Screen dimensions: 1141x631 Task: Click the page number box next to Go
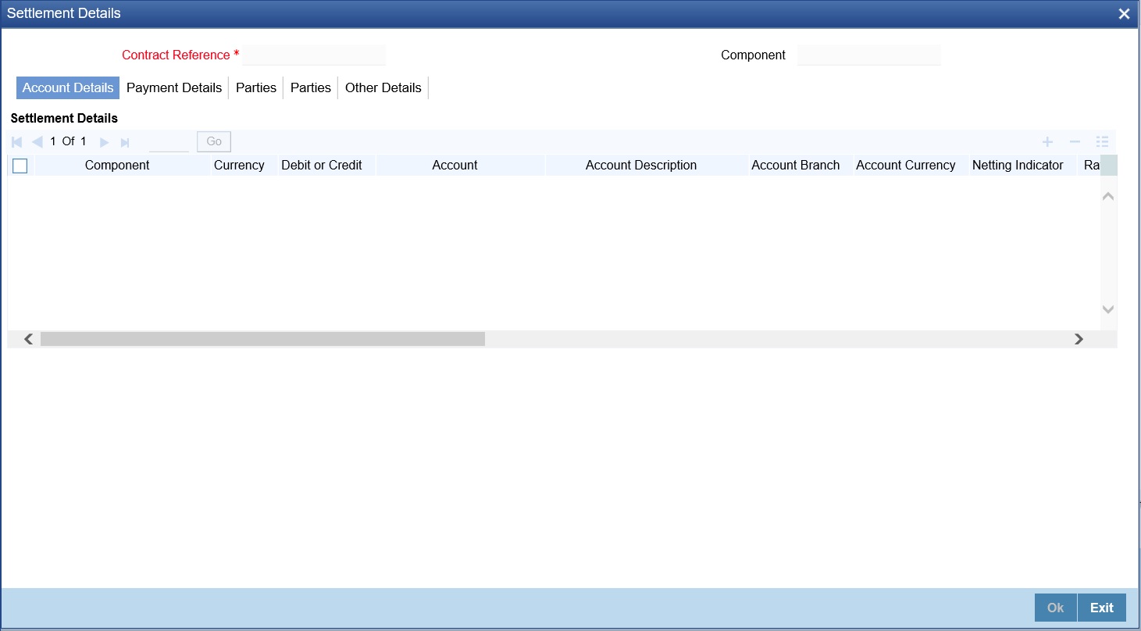[169, 141]
